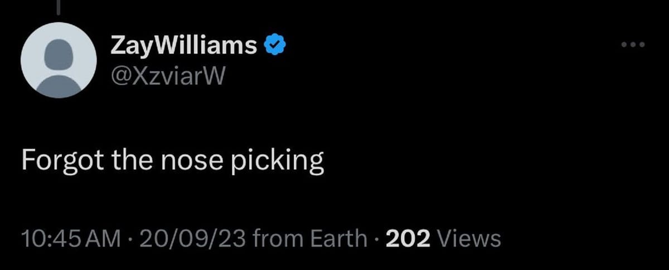The width and height of the screenshot is (669, 270).
Task: Click the word "Earth" in the metadata
Action: point(338,238)
